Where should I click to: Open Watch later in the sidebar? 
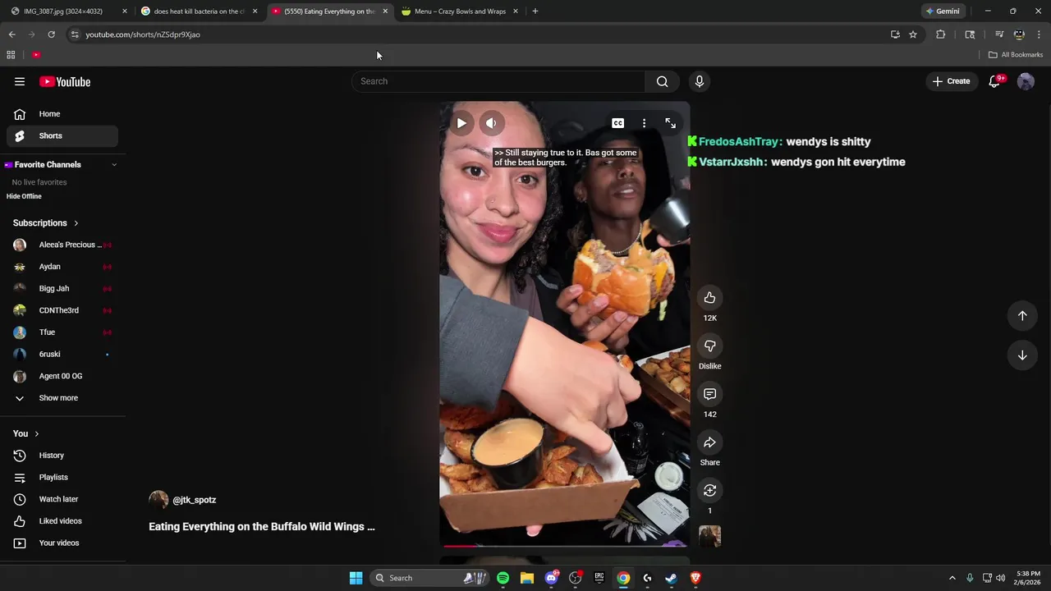(x=62, y=499)
